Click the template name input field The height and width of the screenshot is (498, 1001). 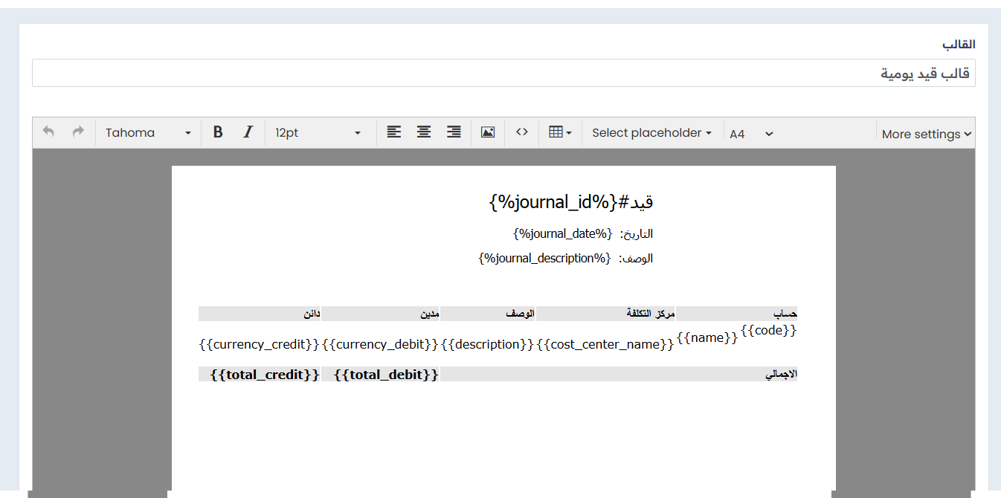point(503,74)
